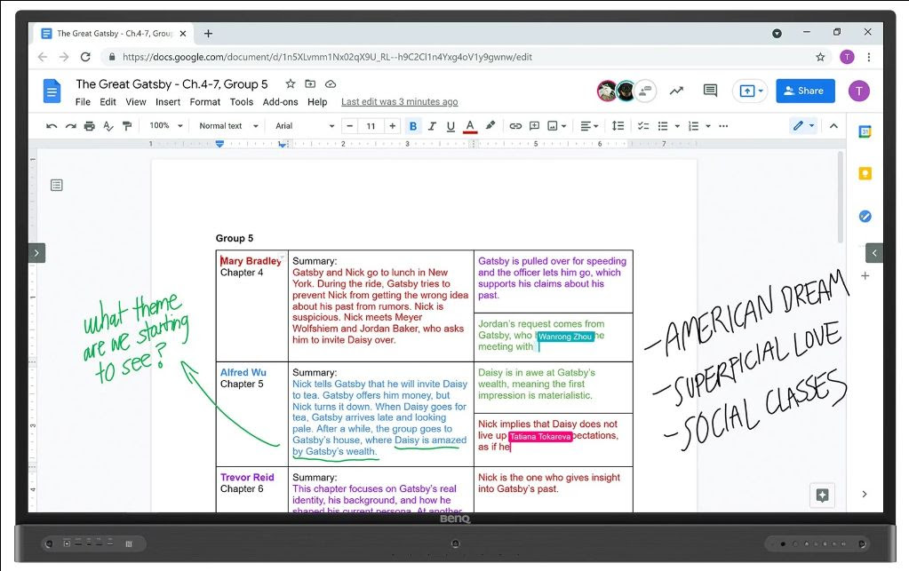Print the document with the printer icon
Viewport: 909px width, 571px height.
pos(89,126)
